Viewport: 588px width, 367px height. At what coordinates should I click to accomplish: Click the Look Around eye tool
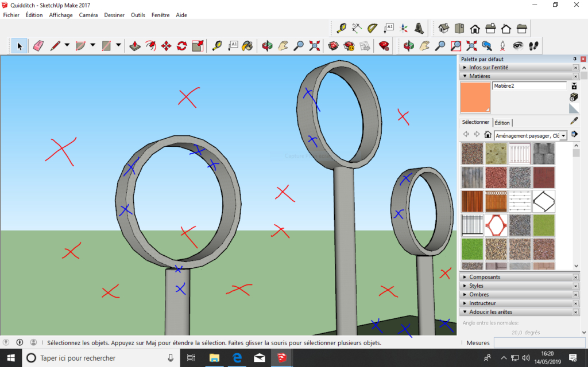tap(518, 46)
